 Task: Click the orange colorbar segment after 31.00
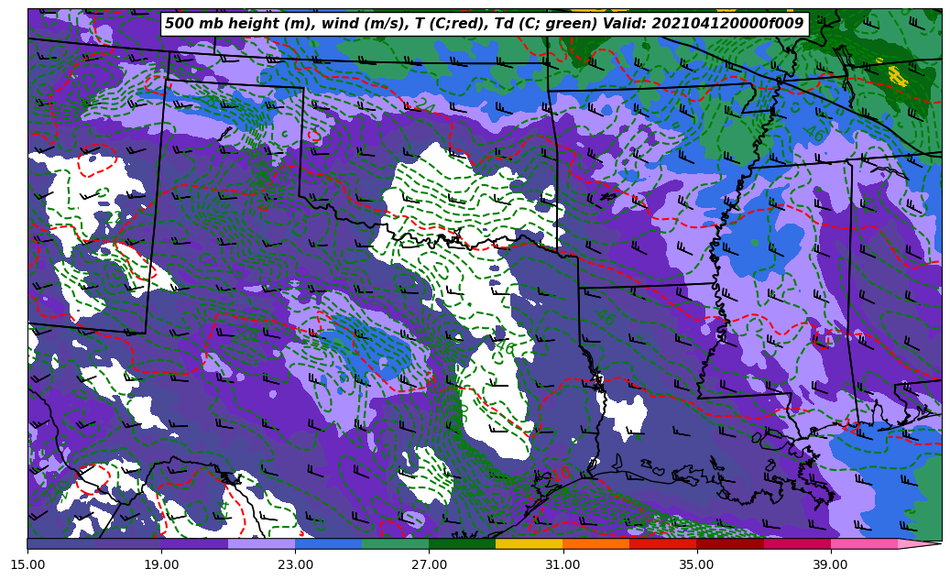tap(596, 543)
